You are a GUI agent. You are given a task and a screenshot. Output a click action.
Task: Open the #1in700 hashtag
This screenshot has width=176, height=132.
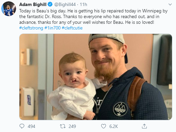53,28
